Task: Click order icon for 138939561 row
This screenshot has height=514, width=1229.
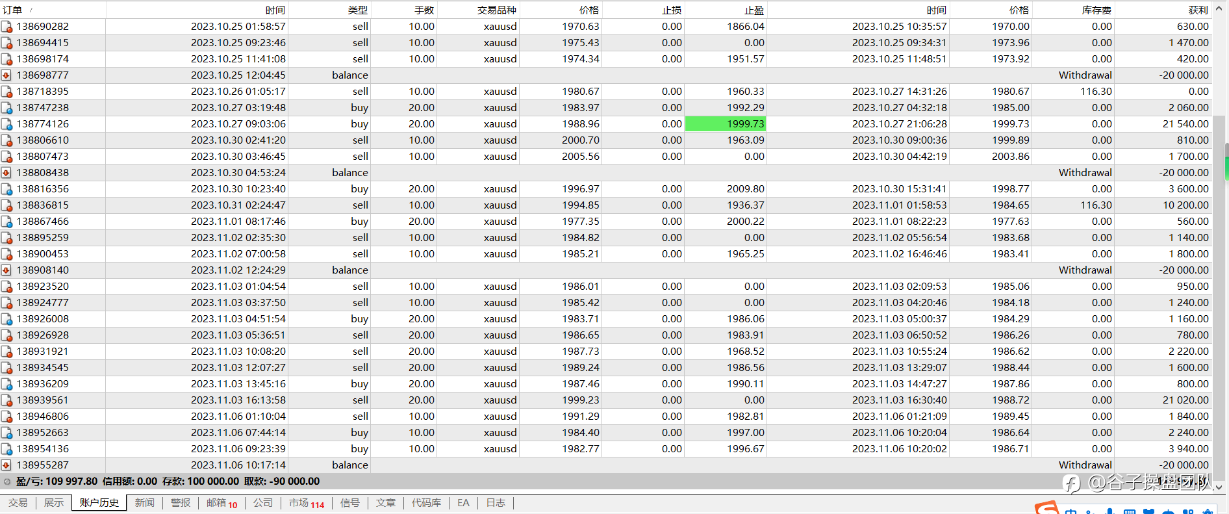Action: (6, 400)
